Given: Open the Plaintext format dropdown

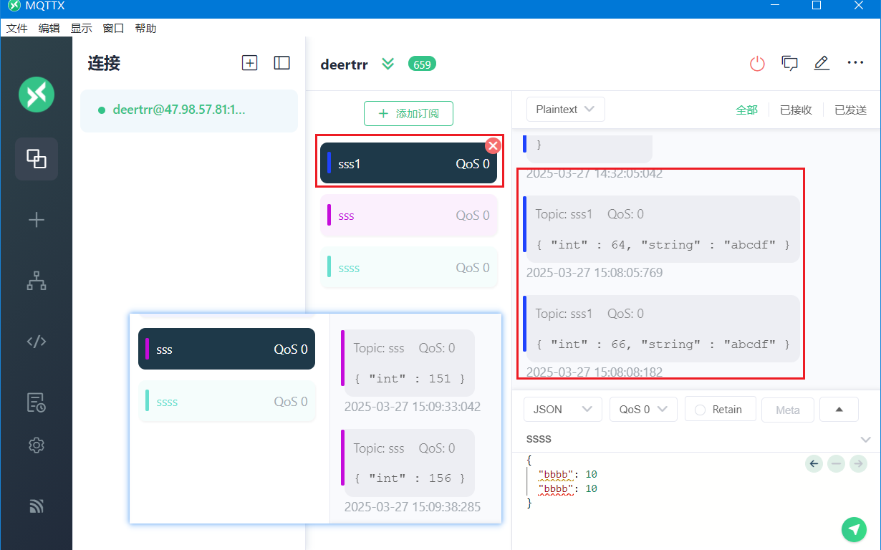Looking at the screenshot, I should pos(566,110).
